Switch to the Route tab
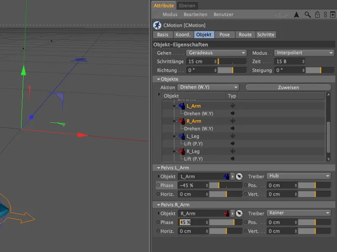This screenshot has width=337, height=252. (x=245, y=34)
